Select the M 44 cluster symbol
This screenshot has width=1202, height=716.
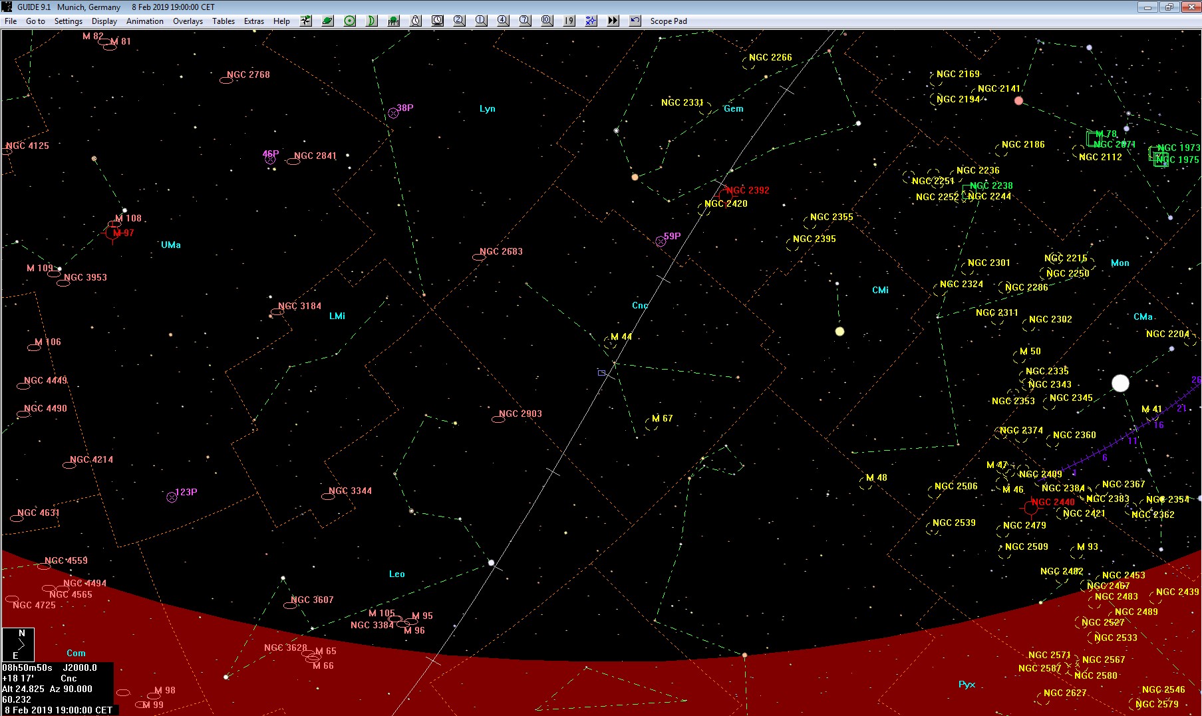point(610,342)
